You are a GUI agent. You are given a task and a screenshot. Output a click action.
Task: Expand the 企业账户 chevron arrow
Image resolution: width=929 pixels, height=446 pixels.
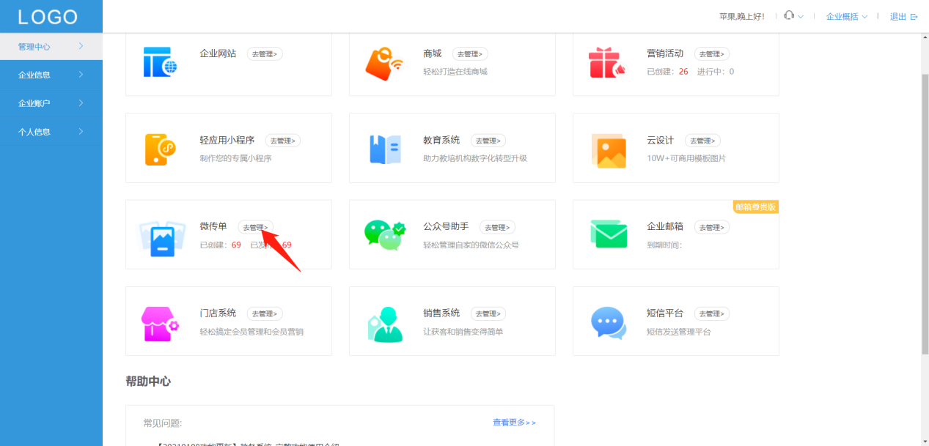coord(81,103)
